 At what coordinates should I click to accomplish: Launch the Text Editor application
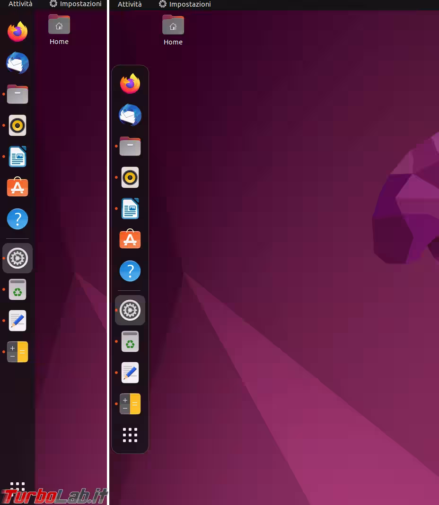[x=130, y=373]
